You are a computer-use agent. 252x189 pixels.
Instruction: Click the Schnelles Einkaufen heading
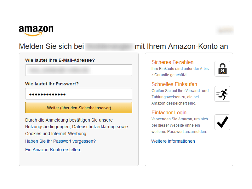pyautogui.click(x=174, y=84)
